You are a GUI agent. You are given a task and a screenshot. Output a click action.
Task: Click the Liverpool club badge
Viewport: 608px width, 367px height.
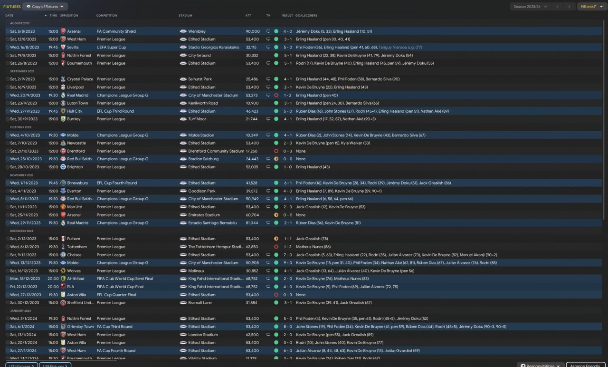pyautogui.click(x=63, y=87)
